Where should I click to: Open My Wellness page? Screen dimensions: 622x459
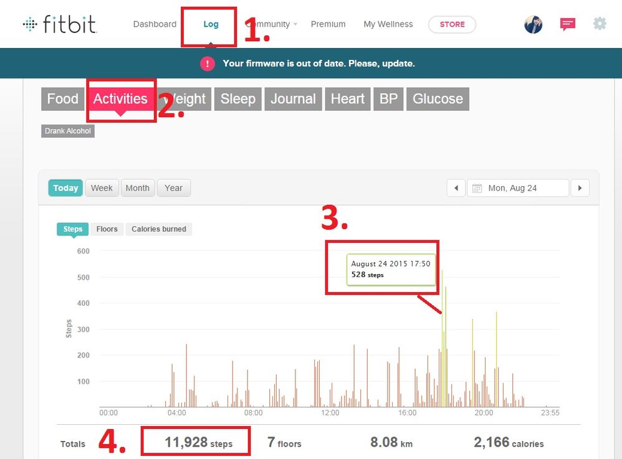388,24
